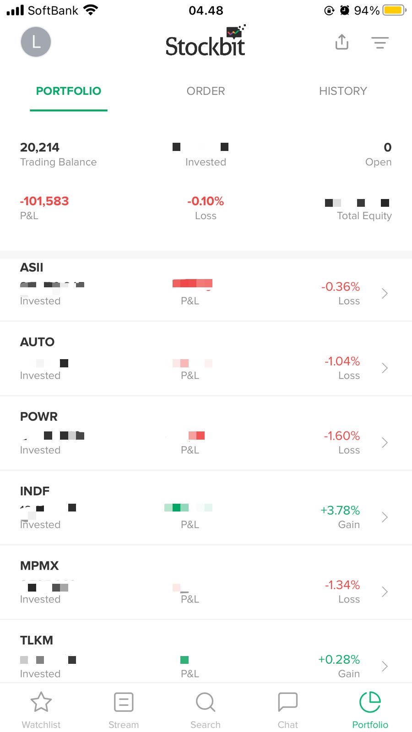Tap the Stockbit logo
Image resolution: width=412 pixels, height=732 pixels.
pos(206,42)
